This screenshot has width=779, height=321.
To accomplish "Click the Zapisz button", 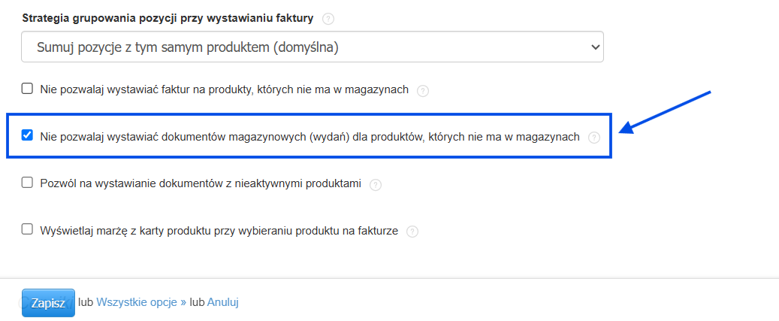I will pos(48,303).
